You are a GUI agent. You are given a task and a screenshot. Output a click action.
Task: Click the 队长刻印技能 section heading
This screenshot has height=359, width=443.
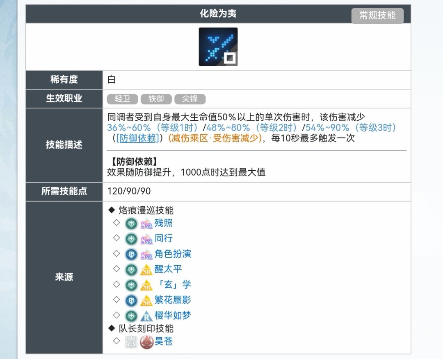click(146, 328)
